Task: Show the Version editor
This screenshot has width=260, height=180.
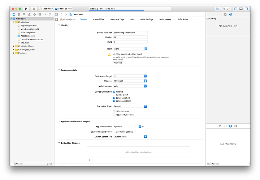Action: pyautogui.click(x=229, y=9)
